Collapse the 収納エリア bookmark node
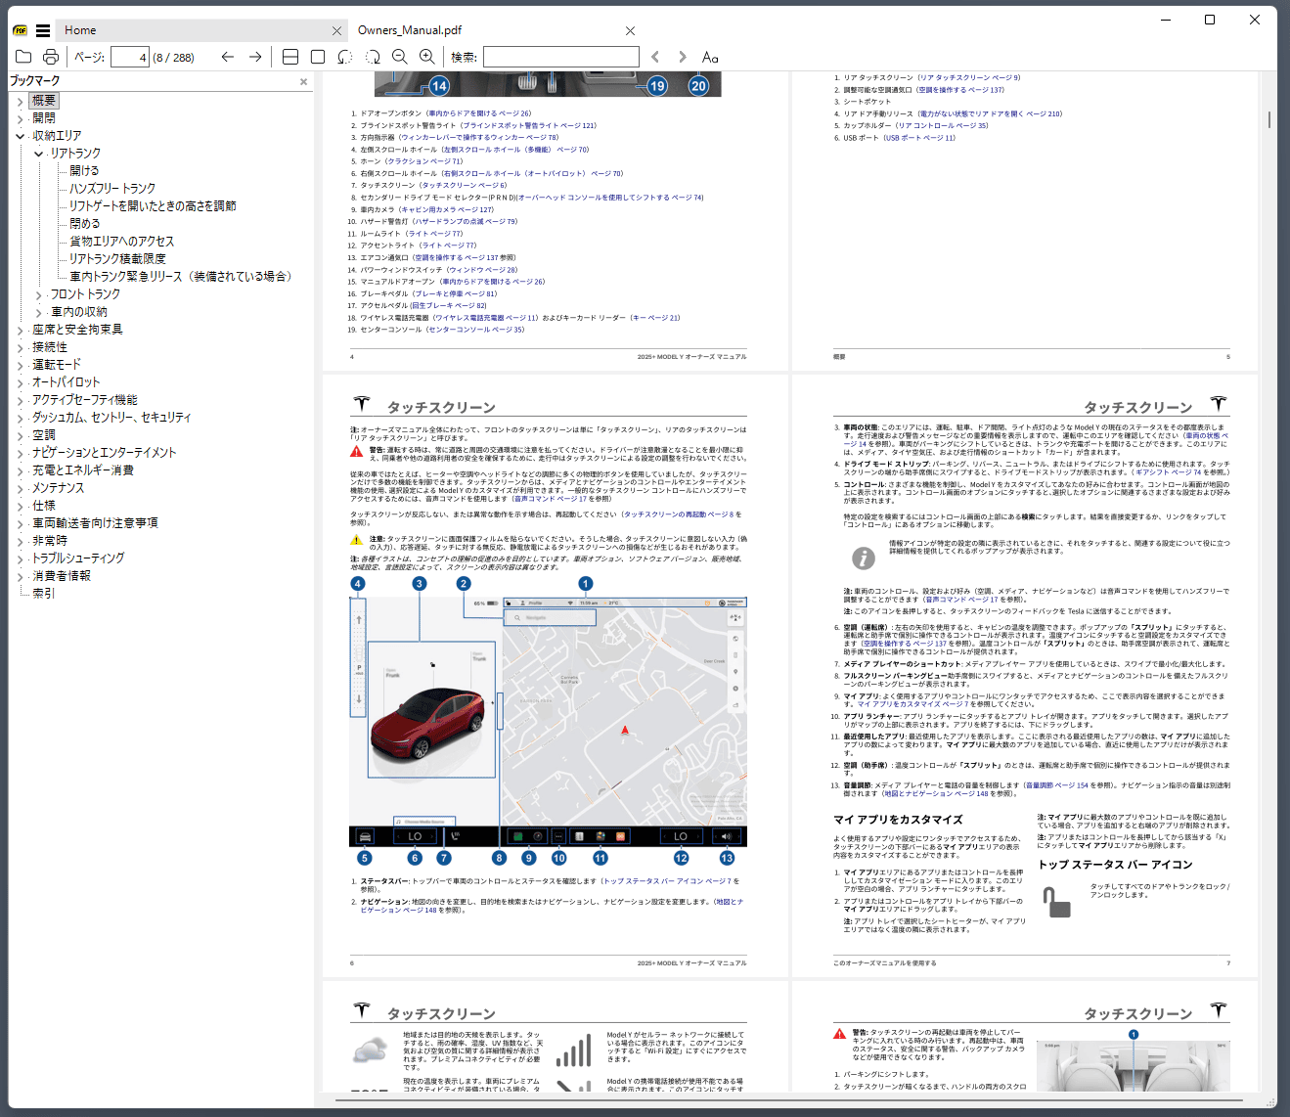 20,136
